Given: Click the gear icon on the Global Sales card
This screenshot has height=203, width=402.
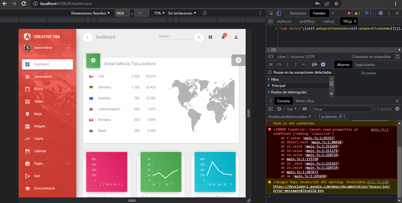Looking at the screenshot, I should click(238, 60).
